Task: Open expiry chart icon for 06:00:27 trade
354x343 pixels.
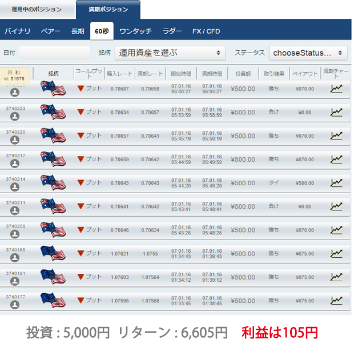Action: click(x=336, y=89)
